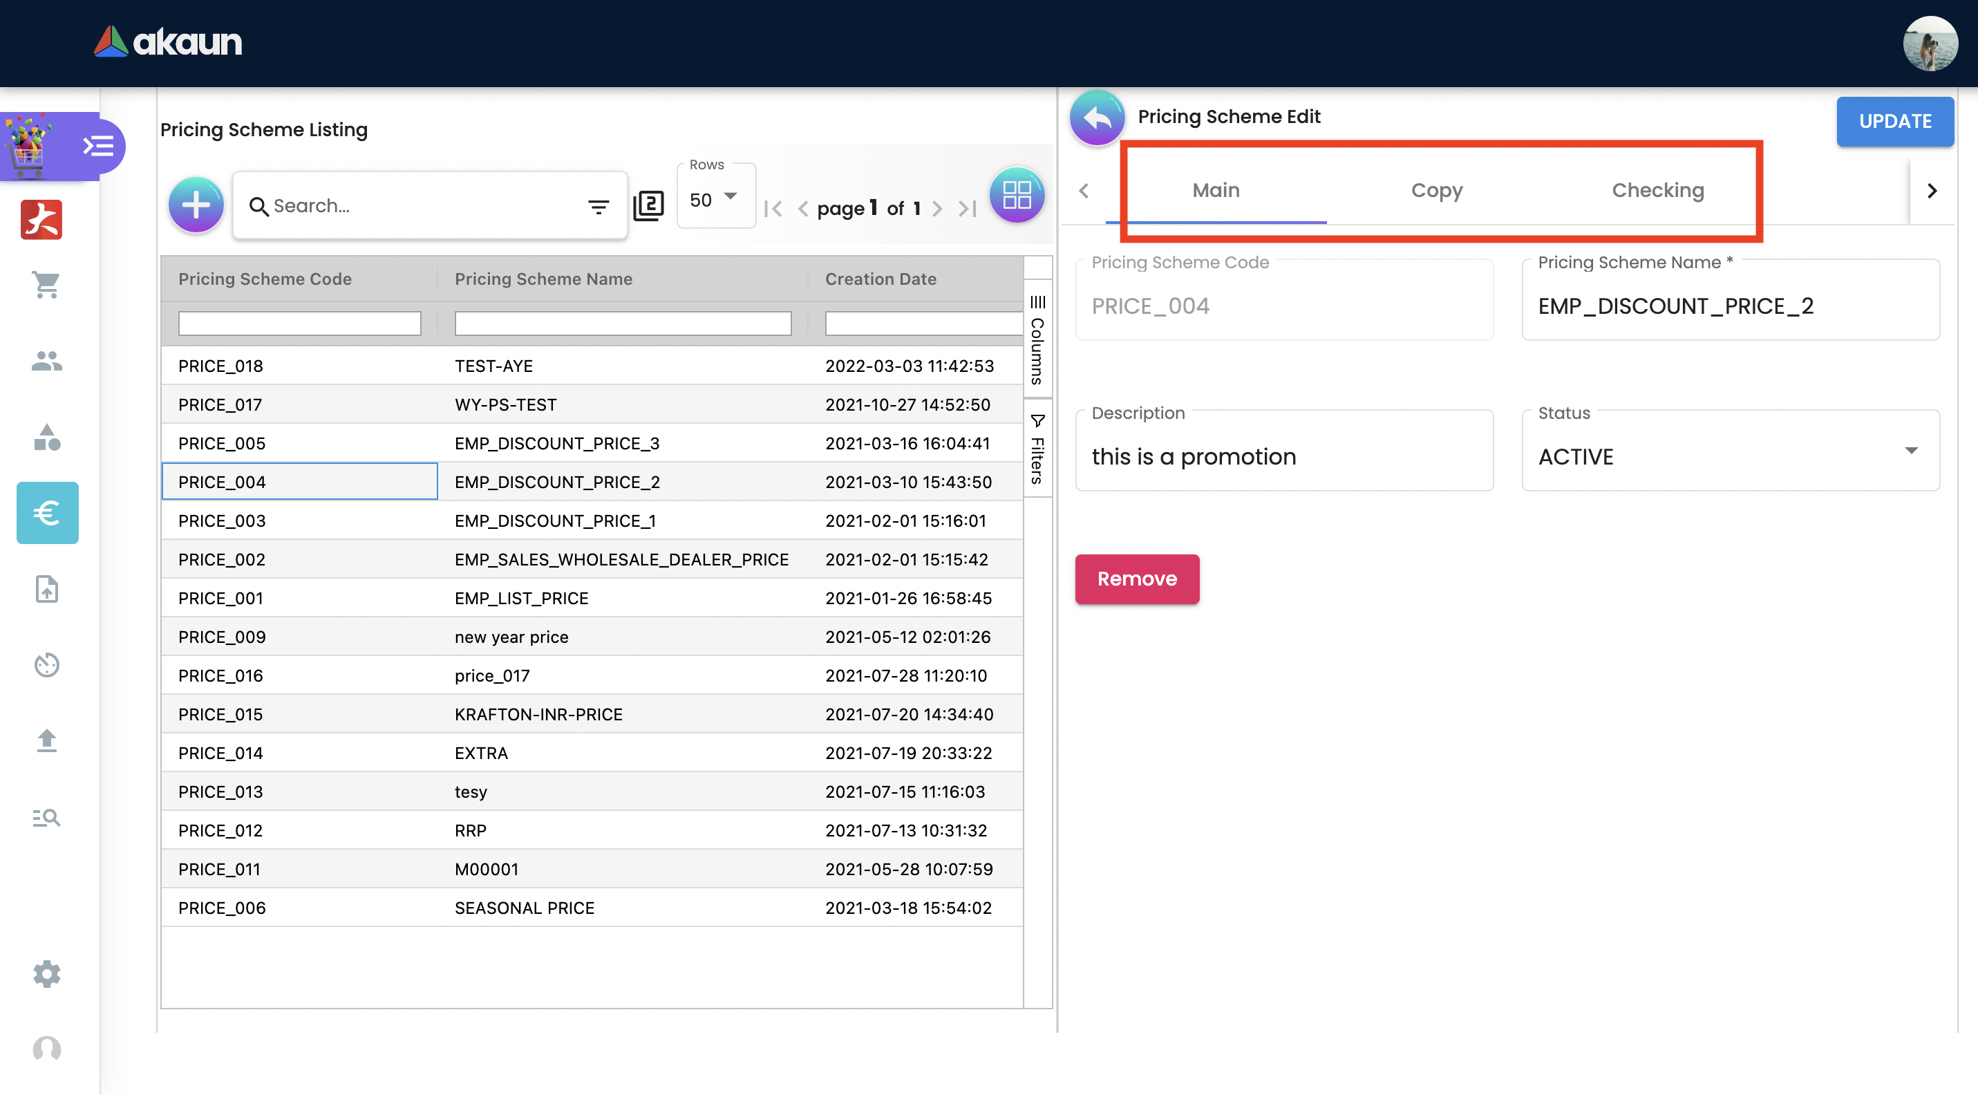Click the red Remove button
Screen dimensions: 1978x1095
1137,578
